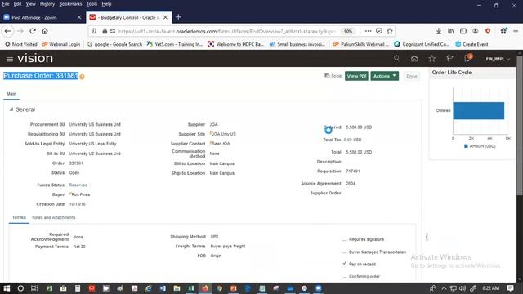Screen dimensions: 523x294
Task: Open the Windows Start menu
Action: click(7, 288)
